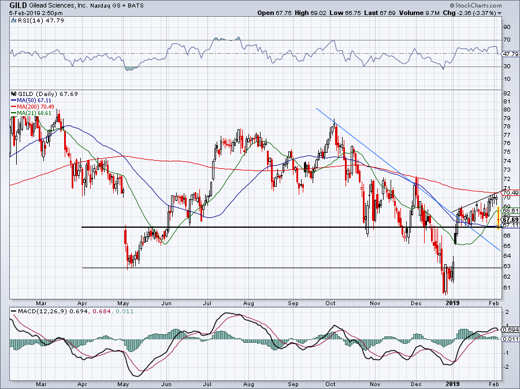This screenshot has height=389, width=520.
Task: Click the 0.011 tag on the MACD right axis
Action: click(510, 339)
